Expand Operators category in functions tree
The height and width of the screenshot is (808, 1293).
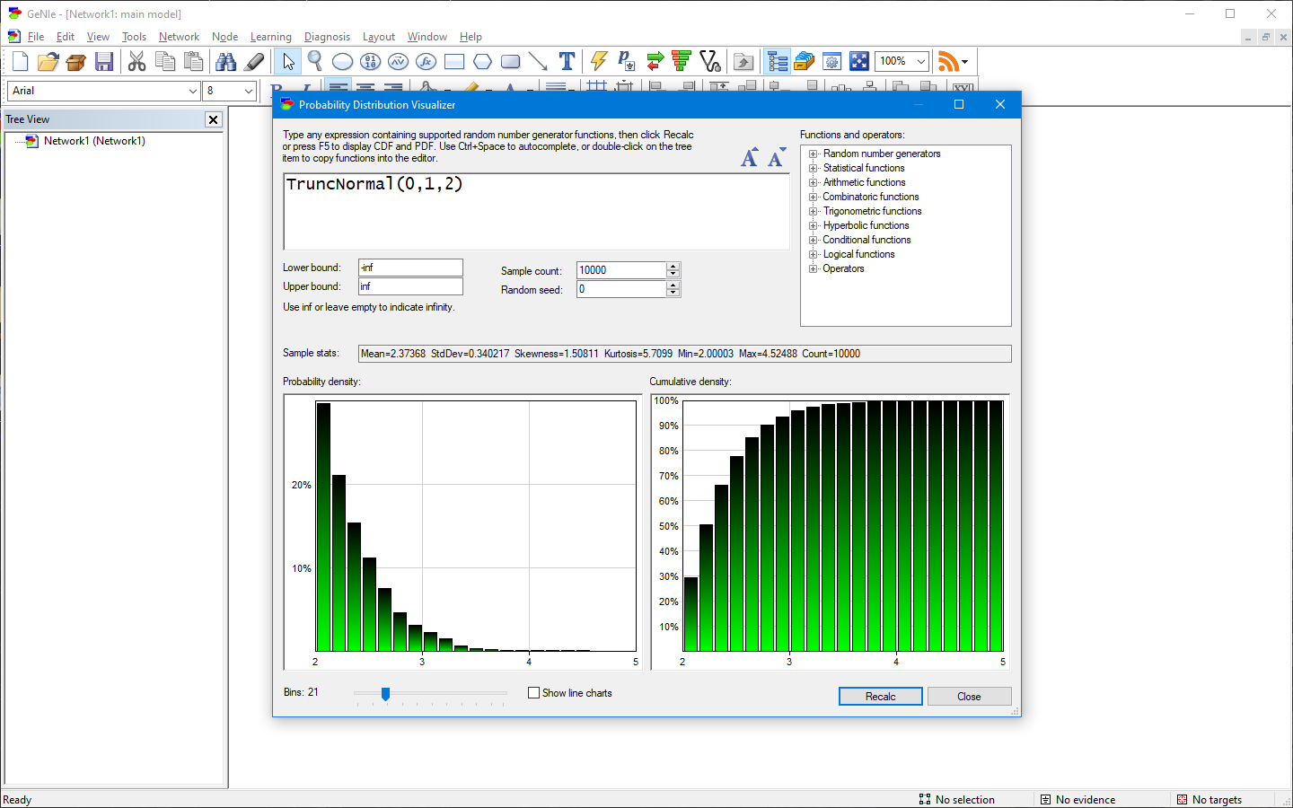[x=814, y=268]
